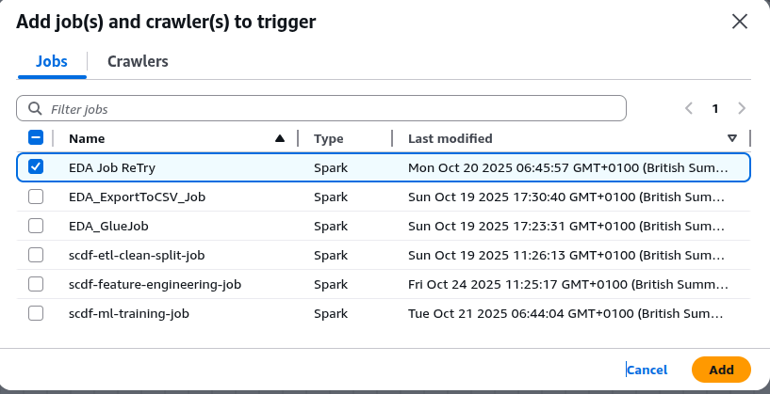The height and width of the screenshot is (394, 770).
Task: Go to next page arrow
Action: click(743, 108)
